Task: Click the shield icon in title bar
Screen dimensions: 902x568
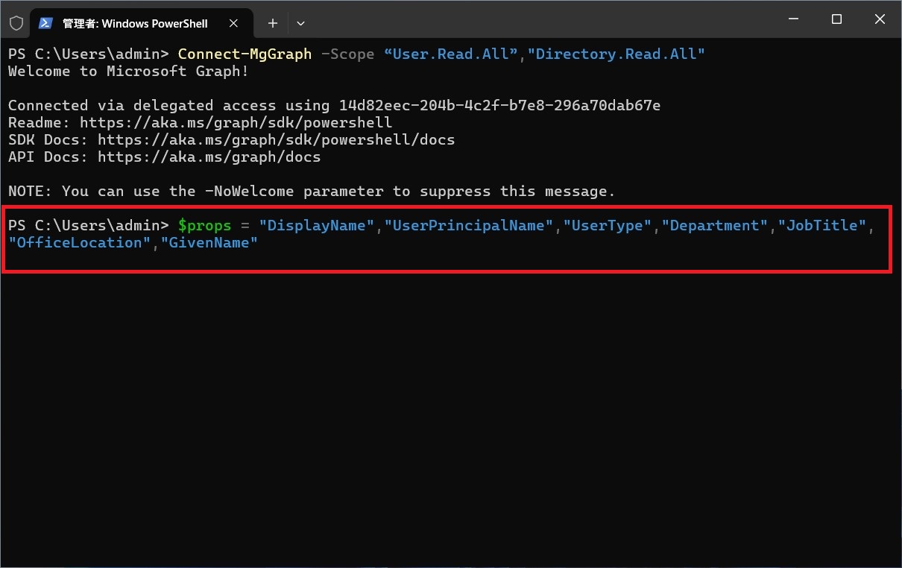Action: (x=16, y=23)
